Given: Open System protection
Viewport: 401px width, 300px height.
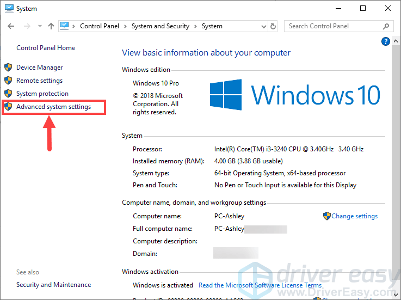Looking at the screenshot, I should (42, 94).
